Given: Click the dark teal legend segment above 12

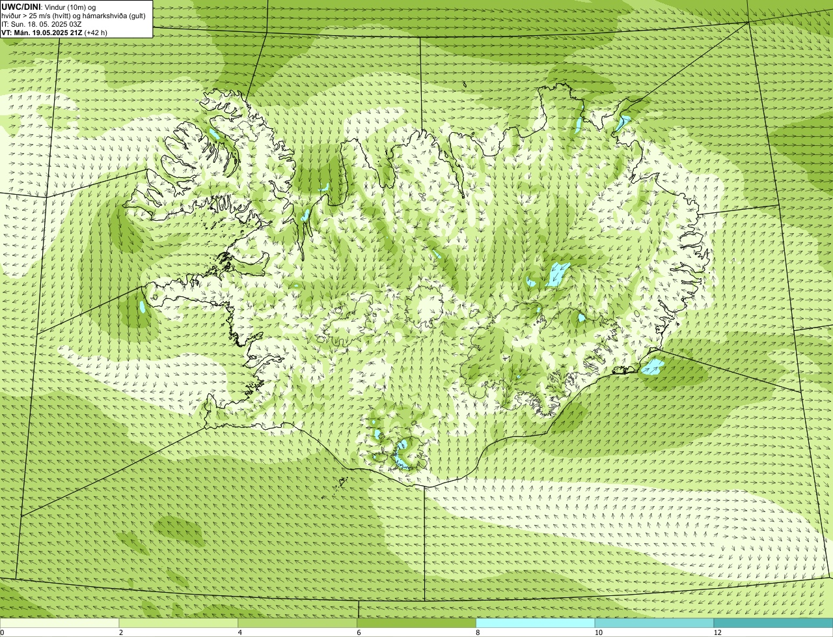Looking at the screenshot, I should pos(773,623).
